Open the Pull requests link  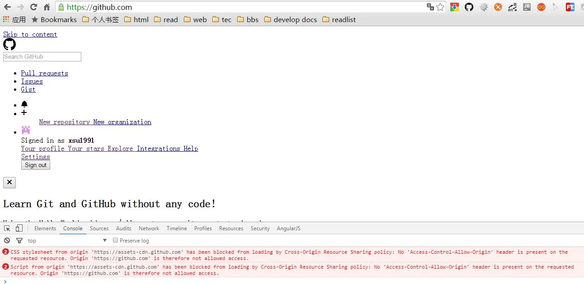[45, 73]
